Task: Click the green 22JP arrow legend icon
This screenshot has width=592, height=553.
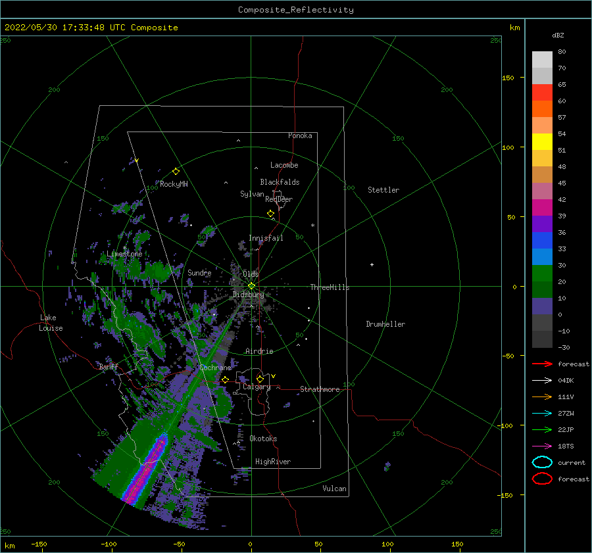Action: [542, 429]
